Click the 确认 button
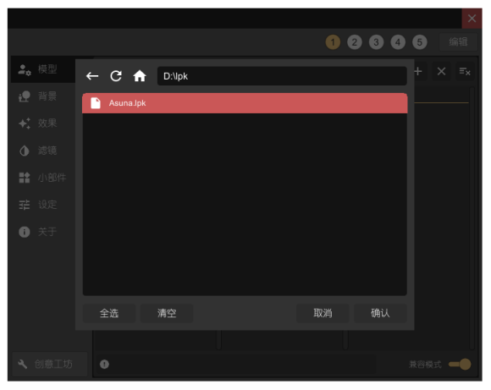Viewport: 491px width, 390px height. tap(380, 313)
